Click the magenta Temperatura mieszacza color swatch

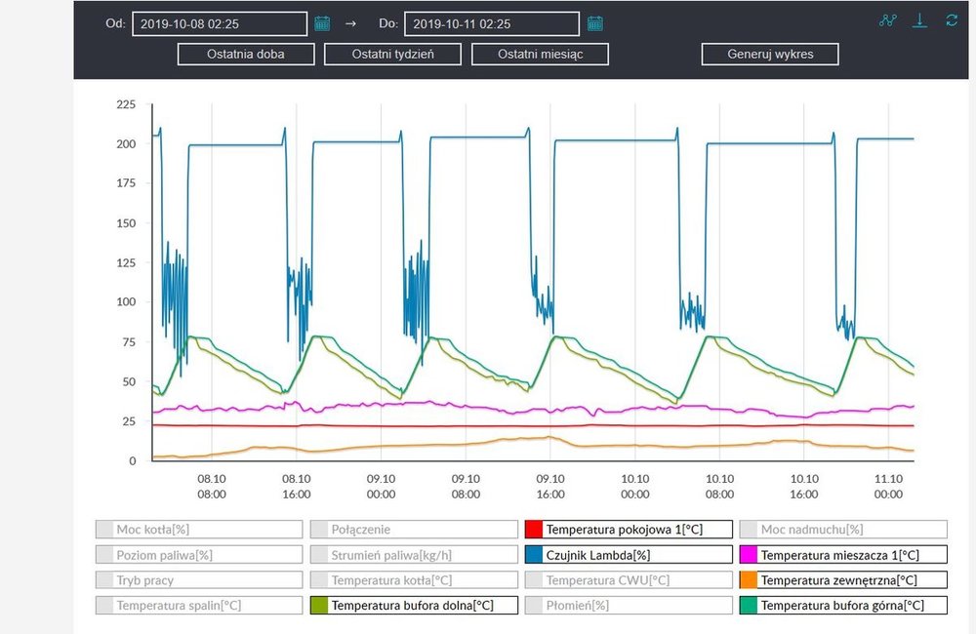pyautogui.click(x=749, y=555)
